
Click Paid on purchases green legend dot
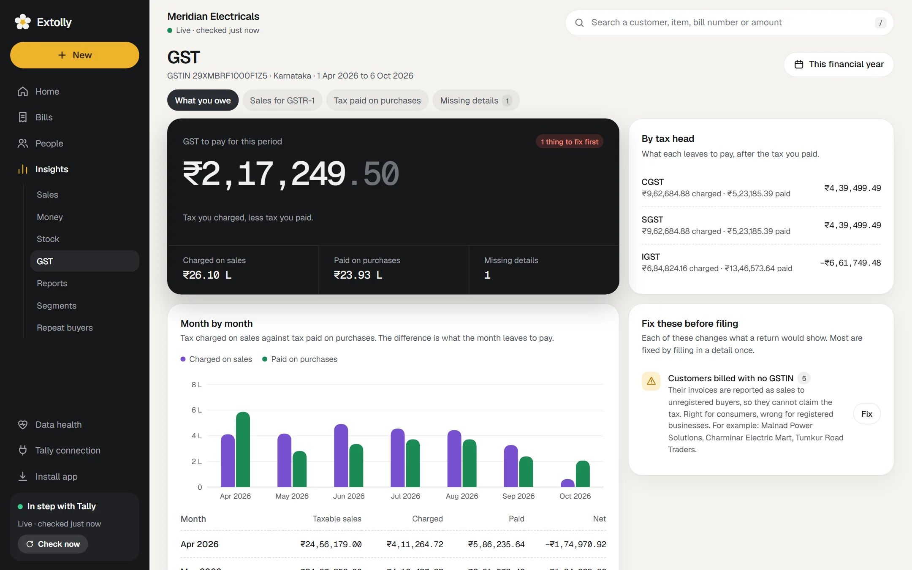tap(265, 359)
